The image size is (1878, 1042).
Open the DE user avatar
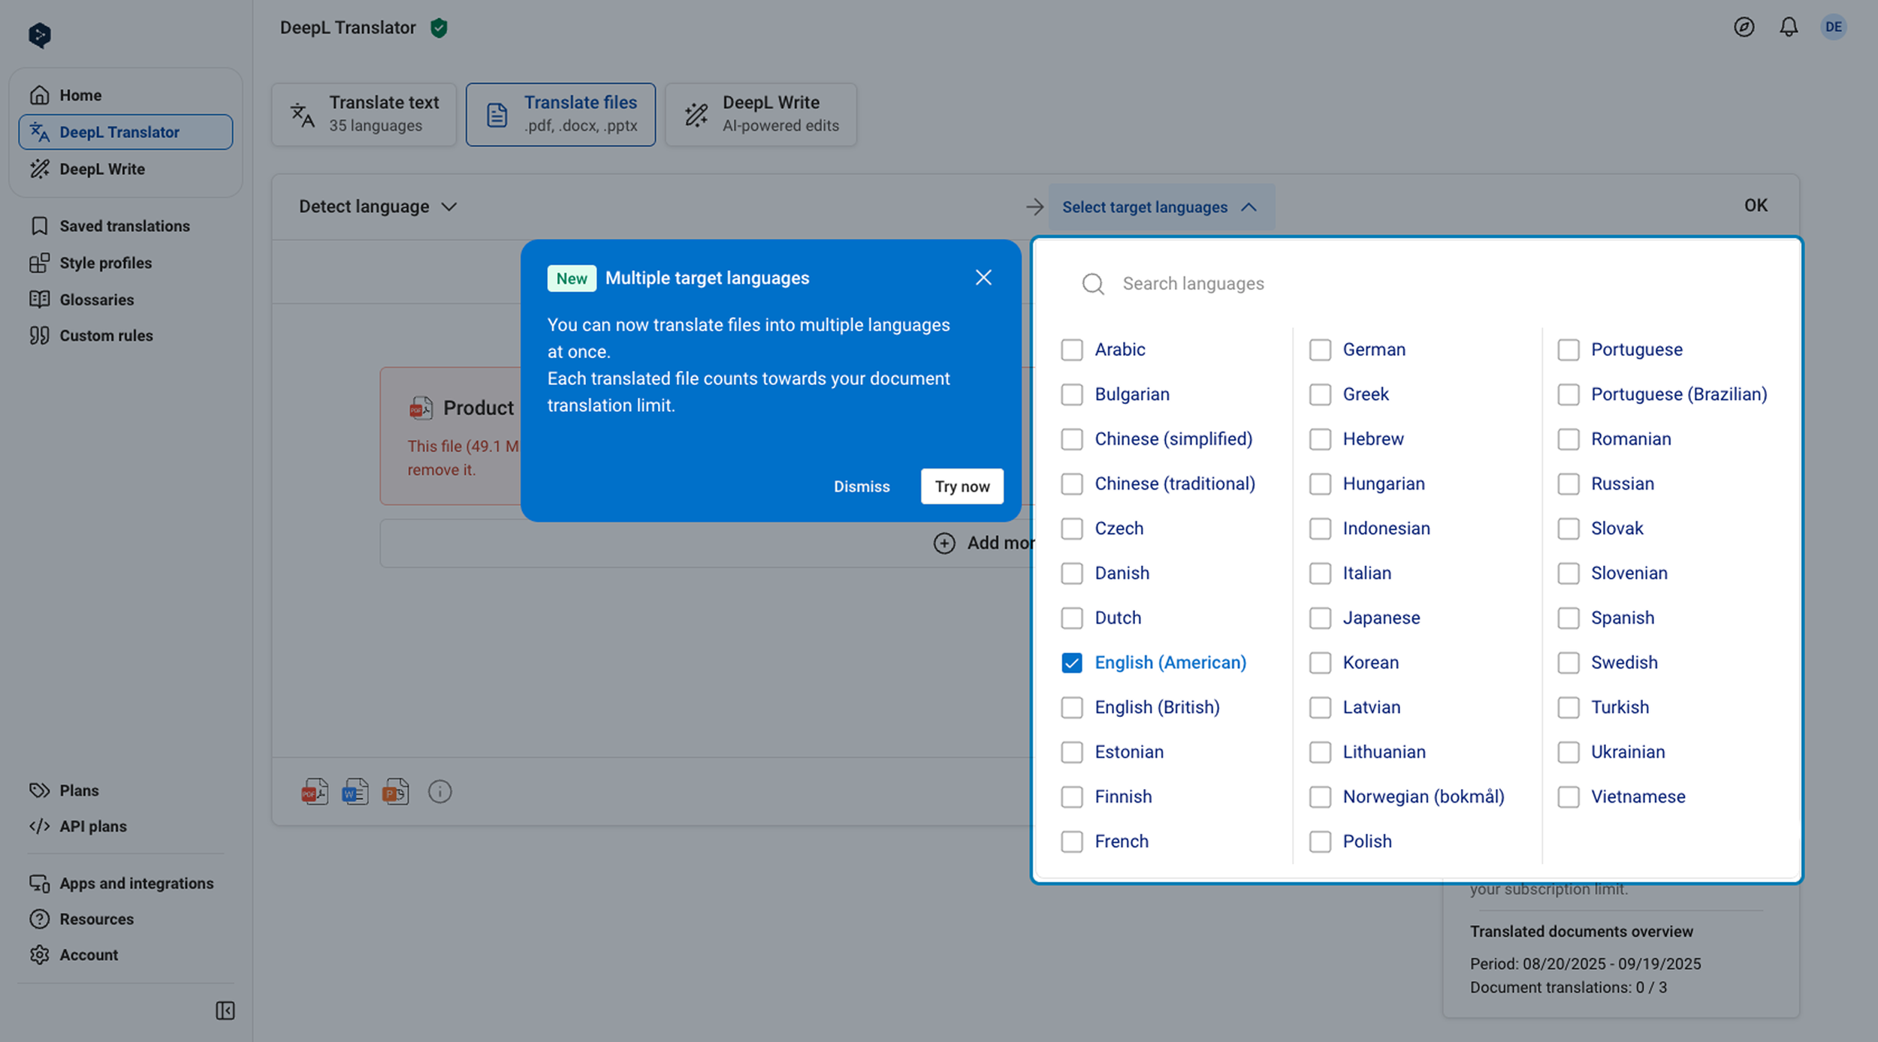(1833, 28)
